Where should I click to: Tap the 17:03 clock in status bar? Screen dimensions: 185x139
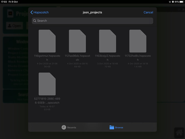(4, 2)
